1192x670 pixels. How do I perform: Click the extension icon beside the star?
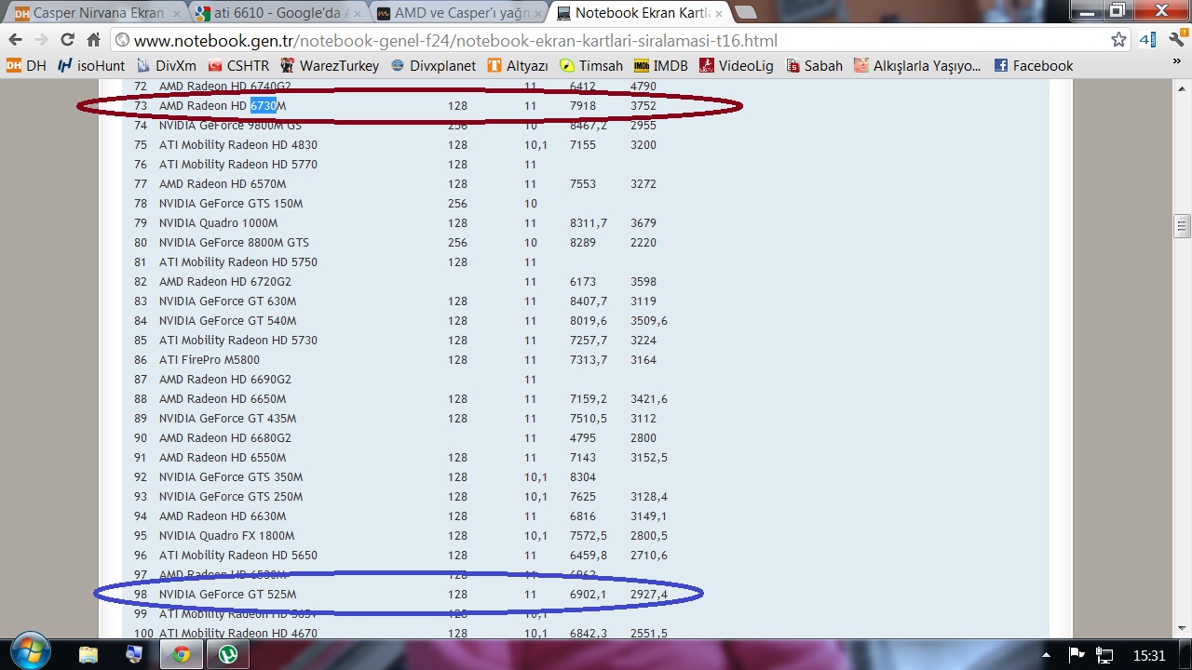[x=1147, y=40]
